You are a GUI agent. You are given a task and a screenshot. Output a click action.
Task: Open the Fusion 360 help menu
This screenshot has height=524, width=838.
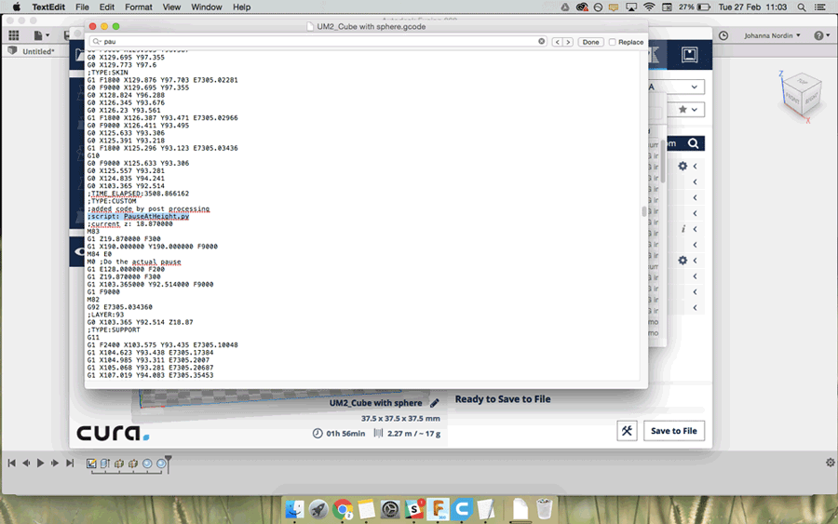(821, 35)
